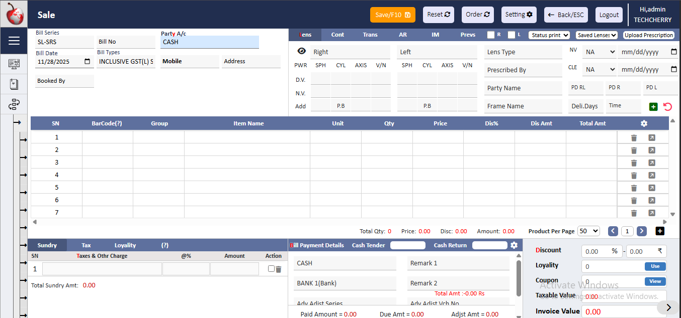
Task: Open item table column settings gear
Action: point(644,123)
